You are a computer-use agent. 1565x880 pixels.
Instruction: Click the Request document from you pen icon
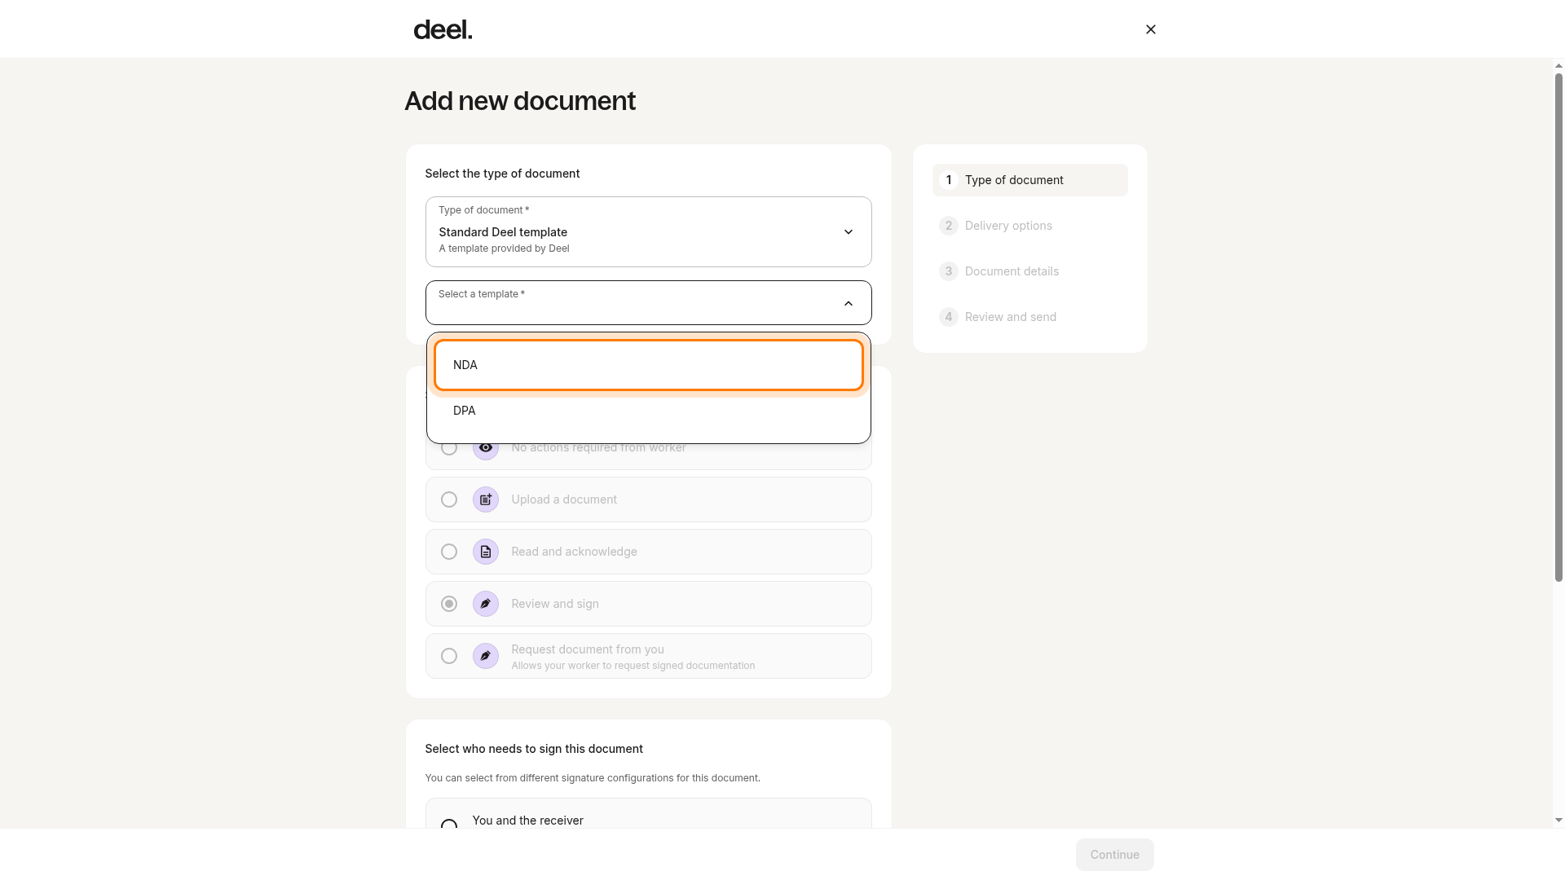click(x=485, y=656)
